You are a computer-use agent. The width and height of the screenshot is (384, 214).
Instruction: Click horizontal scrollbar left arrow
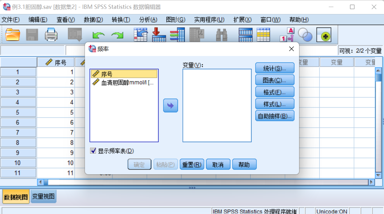click(40, 182)
